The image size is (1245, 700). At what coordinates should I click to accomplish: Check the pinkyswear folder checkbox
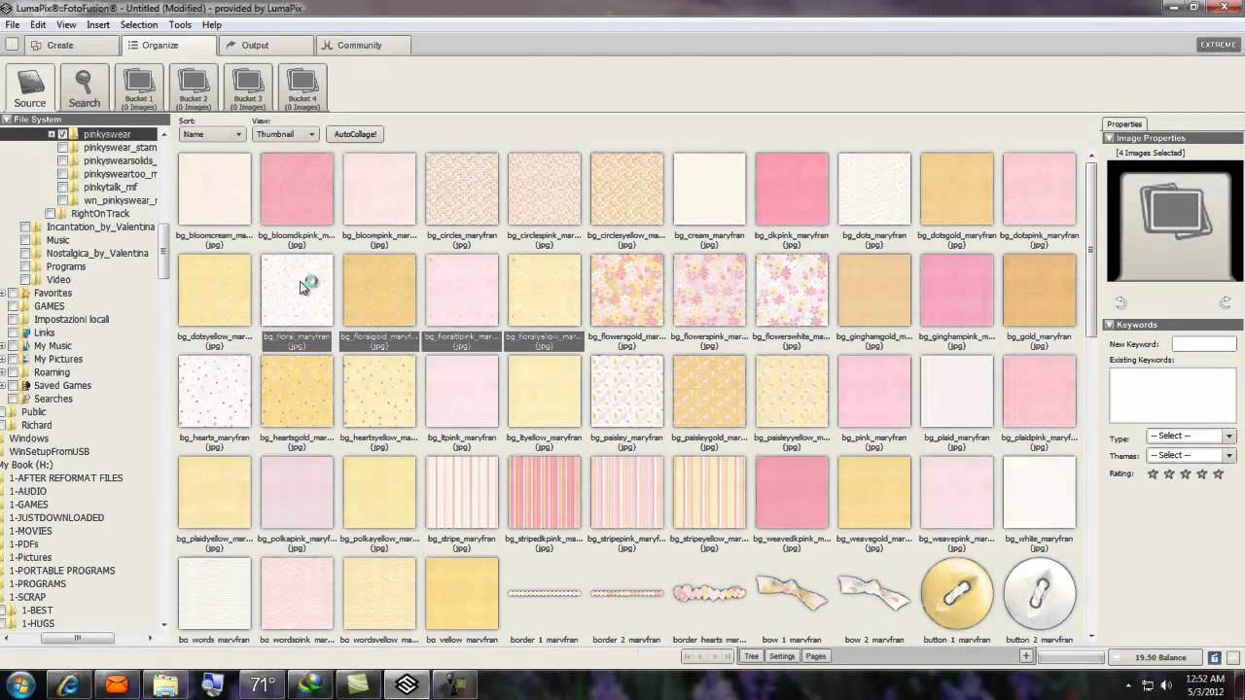pos(62,134)
